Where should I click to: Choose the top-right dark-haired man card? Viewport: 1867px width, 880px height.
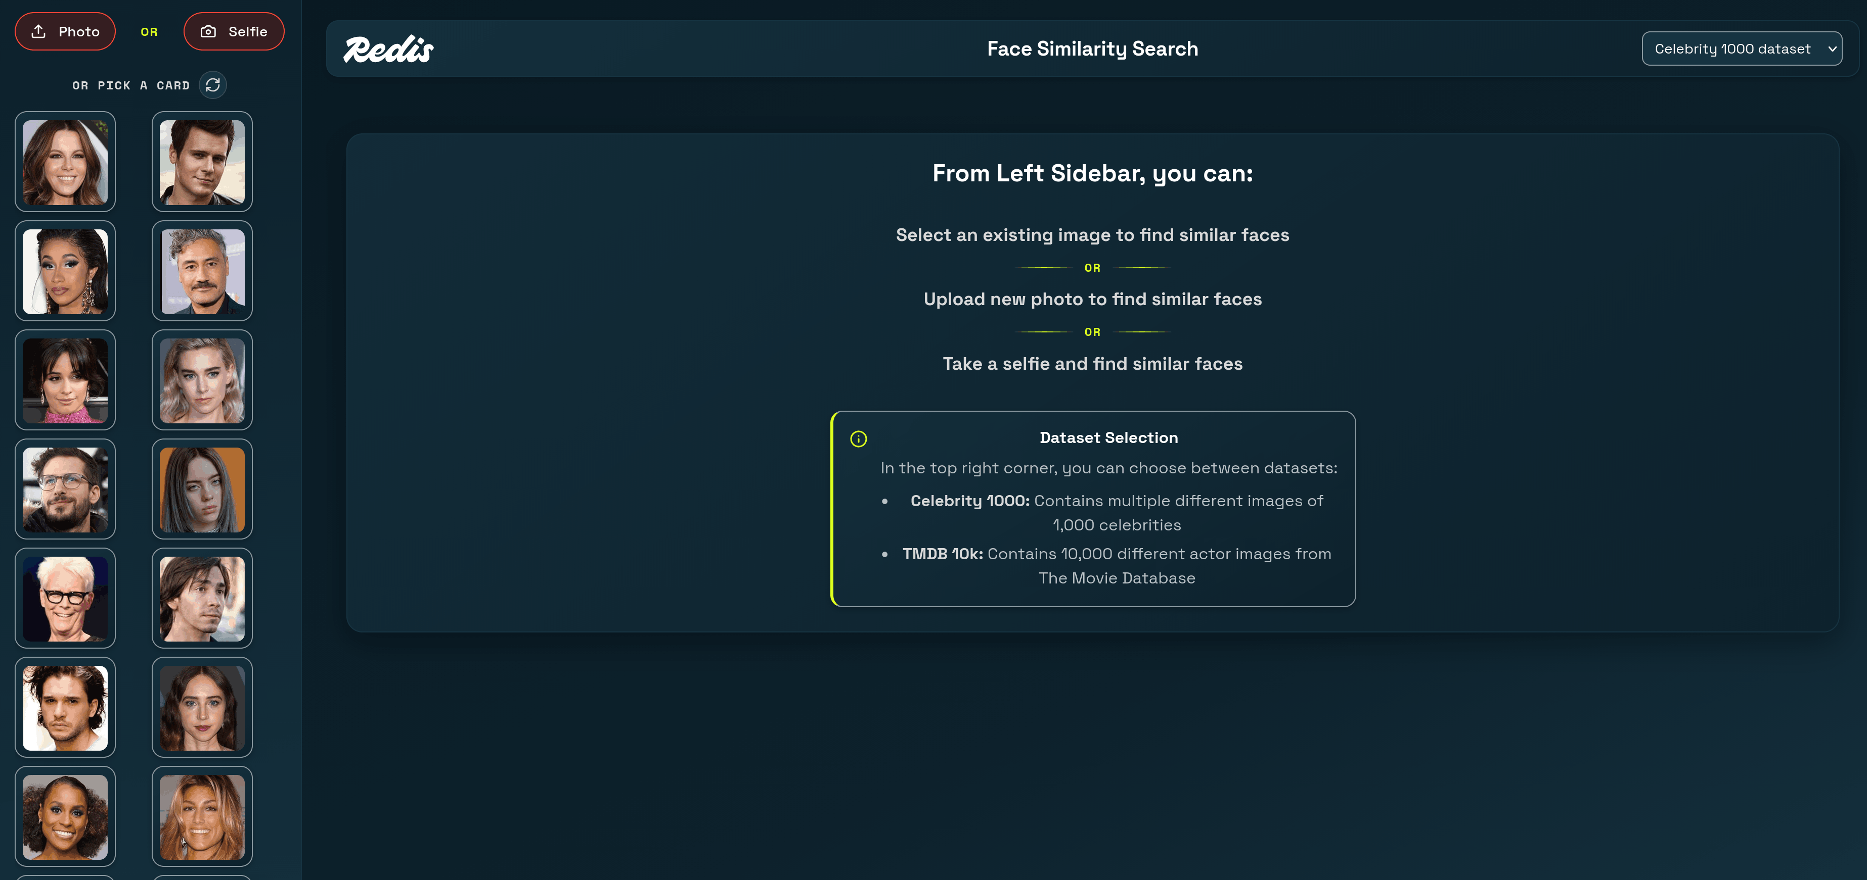[201, 162]
